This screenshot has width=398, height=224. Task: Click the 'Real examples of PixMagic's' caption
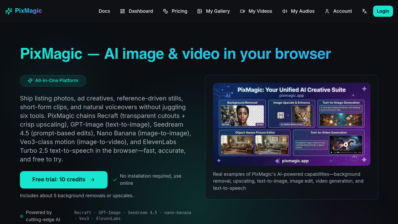(x=288, y=181)
